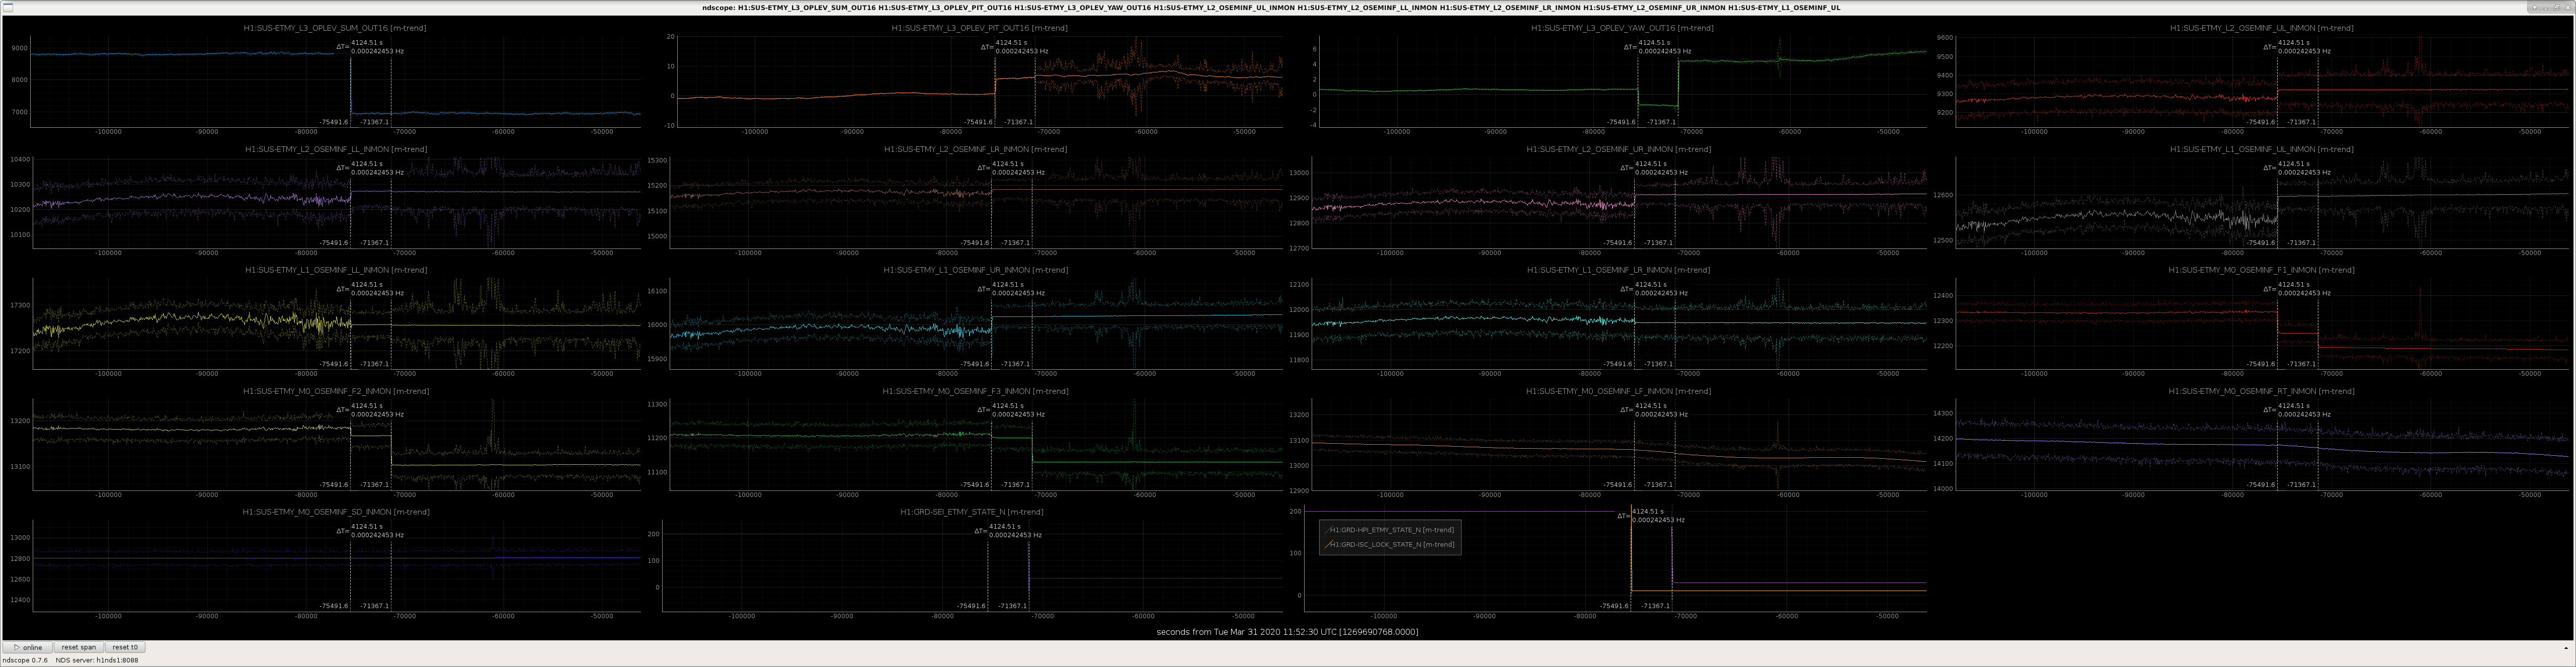Click cursor label -75491.6 in OPLEV_YAW plot
This screenshot has width=2576, height=667.
pyautogui.click(x=1621, y=122)
